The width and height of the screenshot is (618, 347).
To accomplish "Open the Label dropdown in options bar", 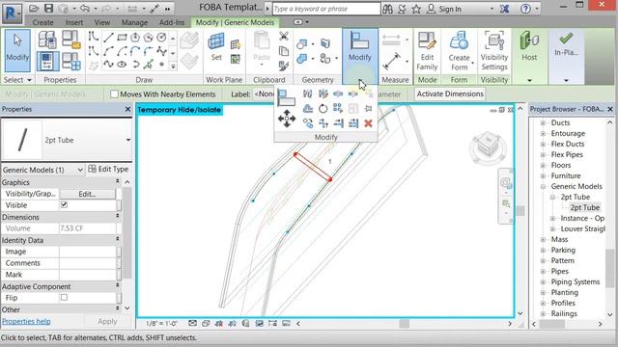I will coord(264,94).
